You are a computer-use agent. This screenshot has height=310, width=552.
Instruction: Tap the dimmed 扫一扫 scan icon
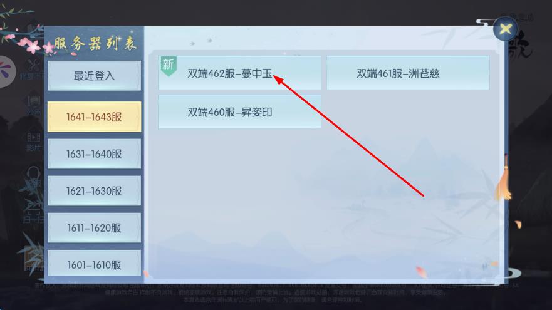[x=33, y=212]
